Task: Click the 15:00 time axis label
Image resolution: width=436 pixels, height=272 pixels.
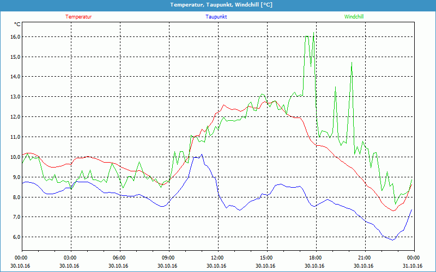Action: tap(268, 258)
